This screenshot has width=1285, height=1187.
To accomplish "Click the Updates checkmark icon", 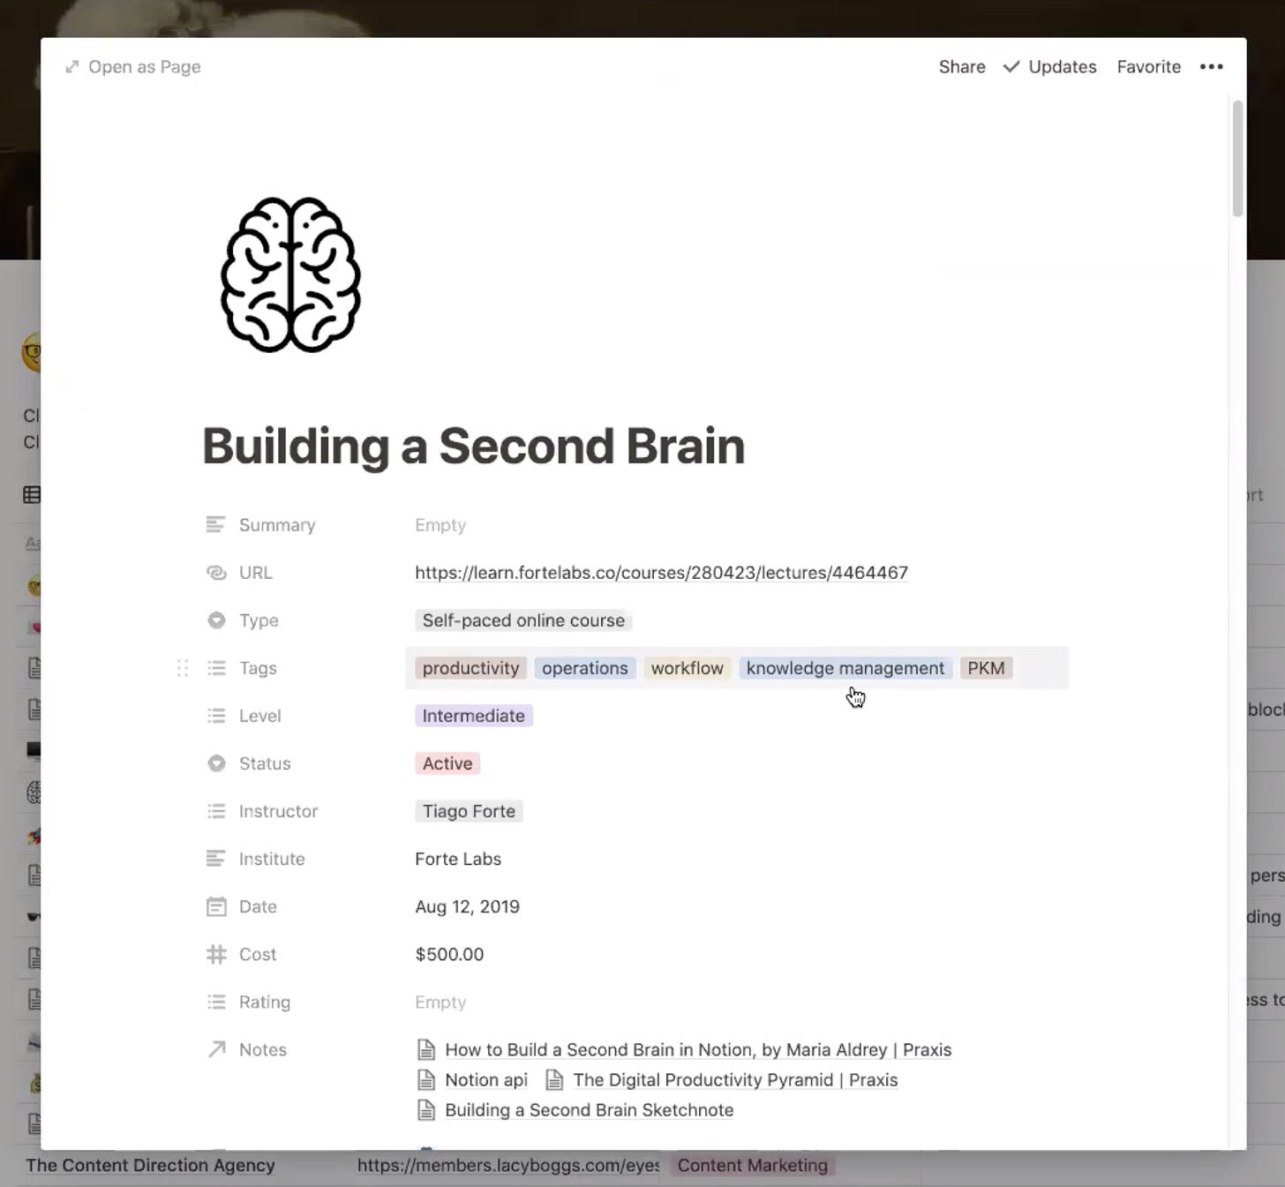I will tap(1011, 67).
